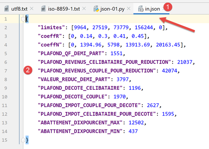The image size is (209, 149).
Task: Click the value 437
Action: [x=133, y=131]
